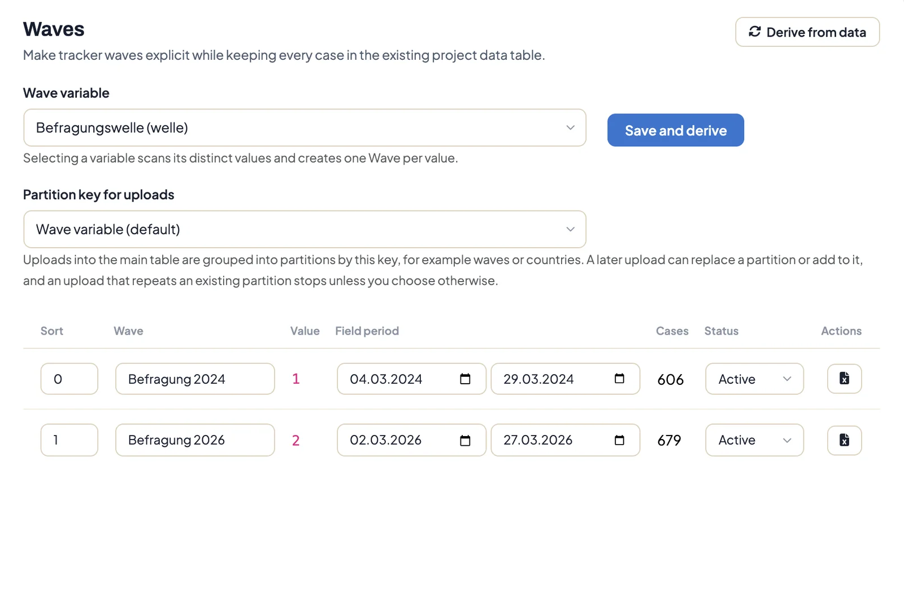The height and width of the screenshot is (602, 904).
Task: Click the 29.03.2024 end date field
Action: (x=565, y=379)
